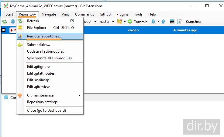Choose Remote repositories... menu entry

point(50,36)
